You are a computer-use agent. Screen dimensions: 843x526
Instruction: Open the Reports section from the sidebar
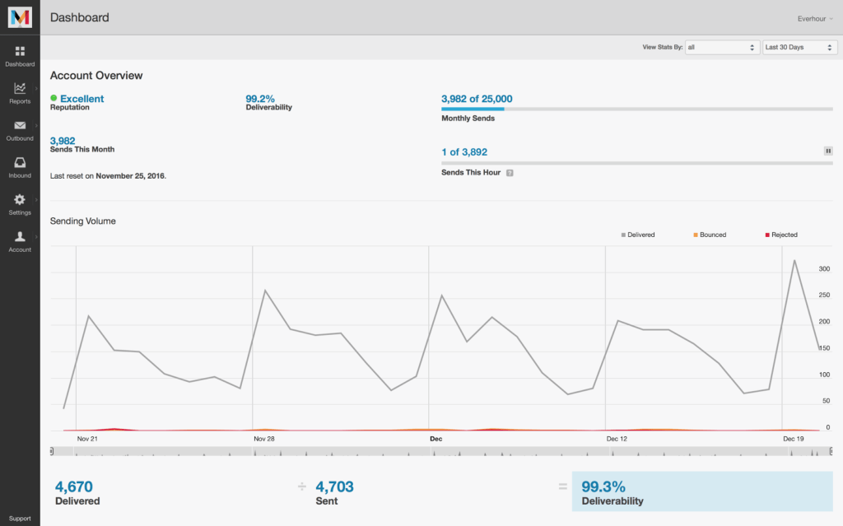click(x=19, y=93)
